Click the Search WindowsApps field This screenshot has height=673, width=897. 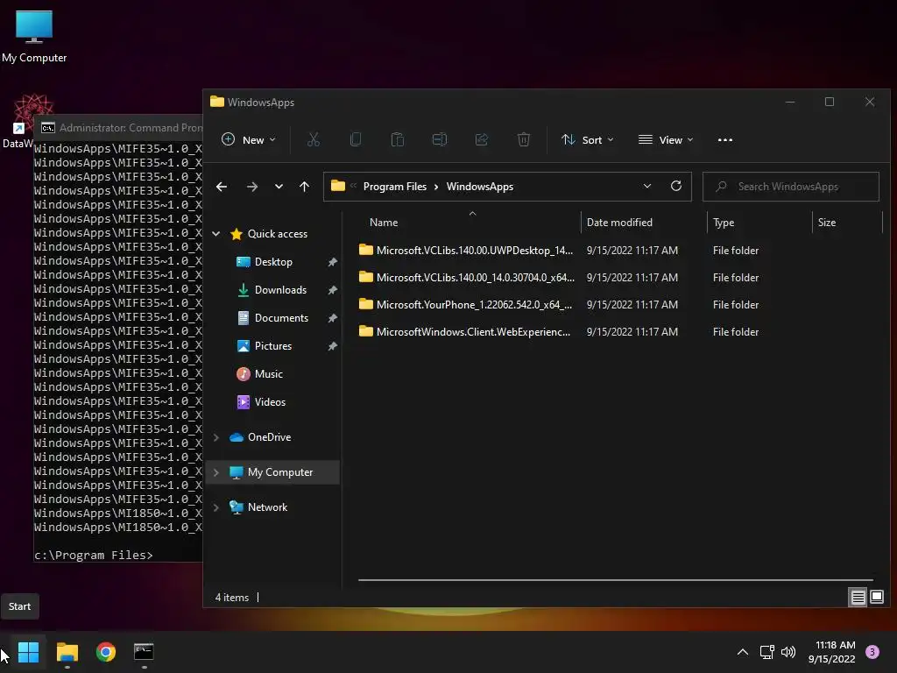791,187
